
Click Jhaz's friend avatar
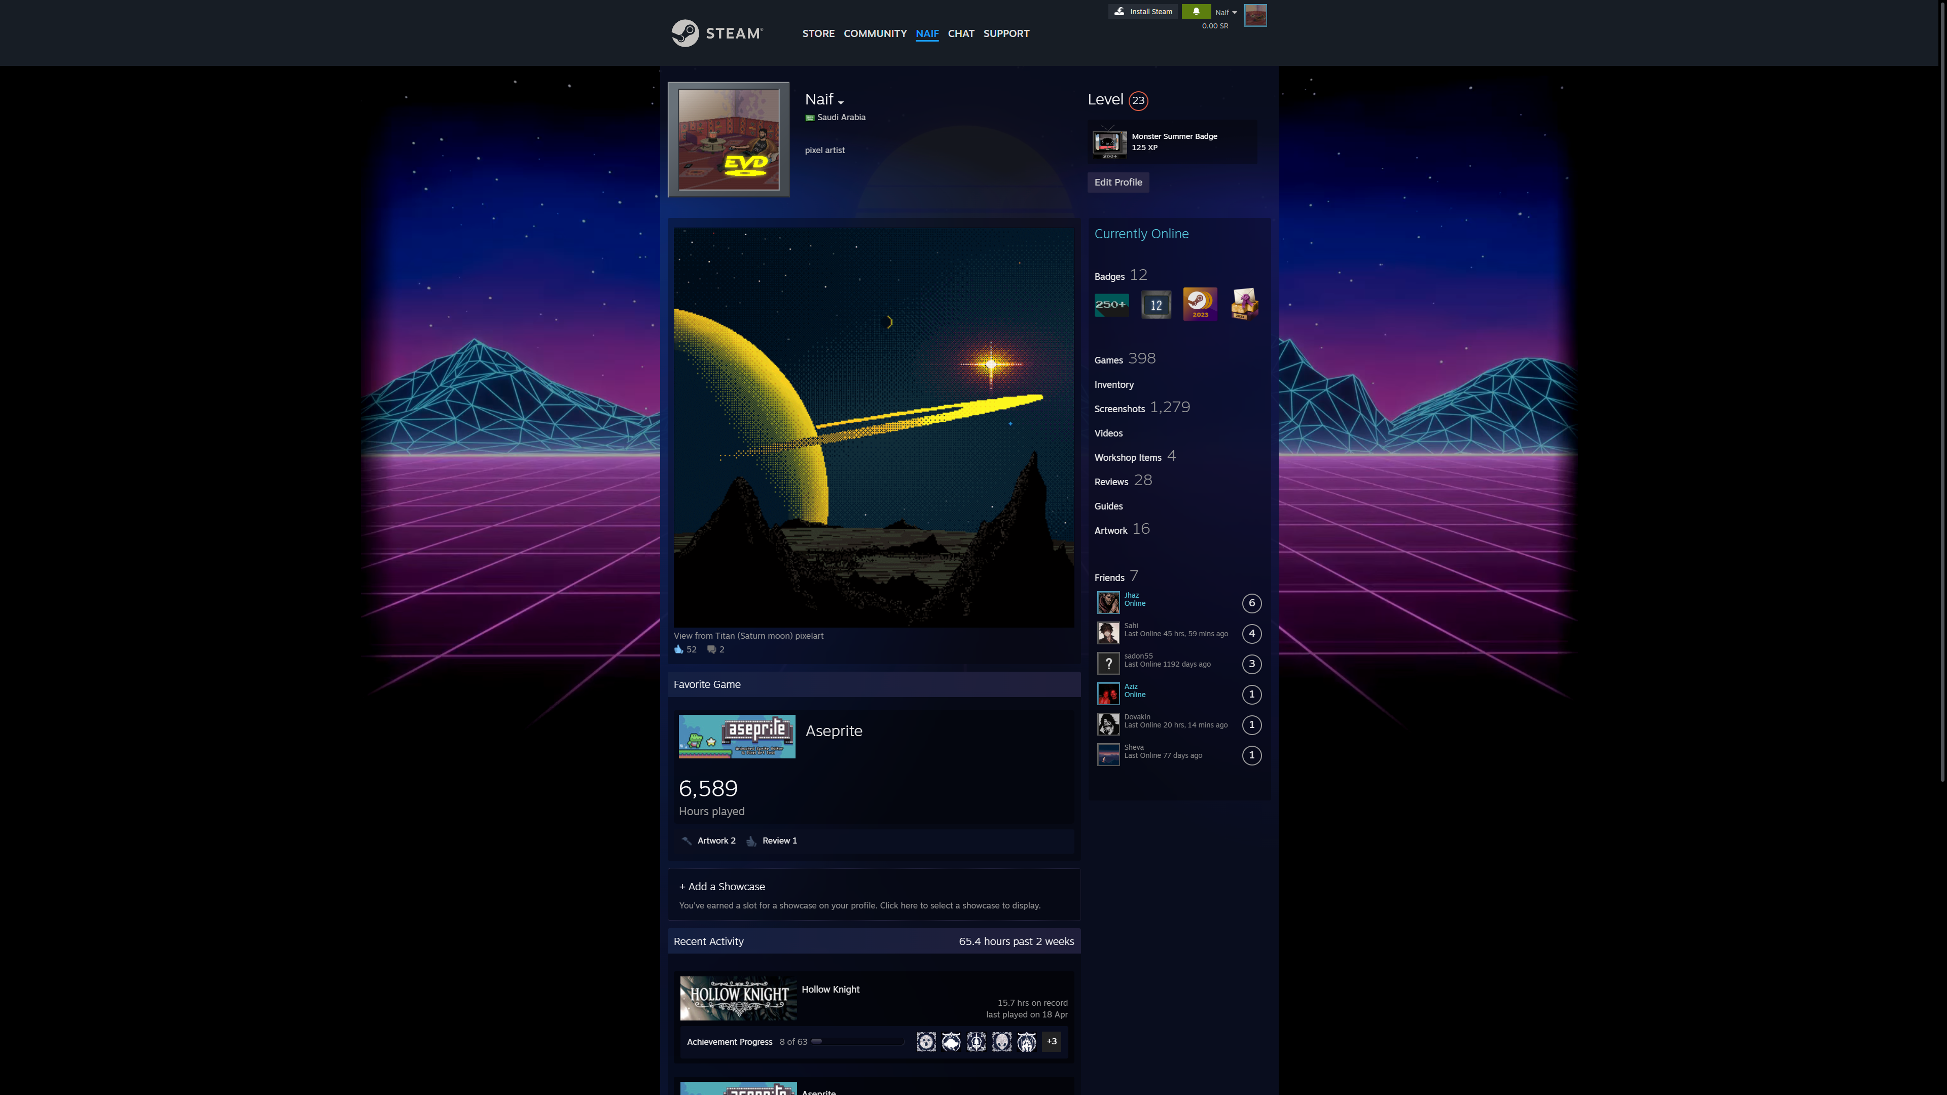(x=1108, y=602)
